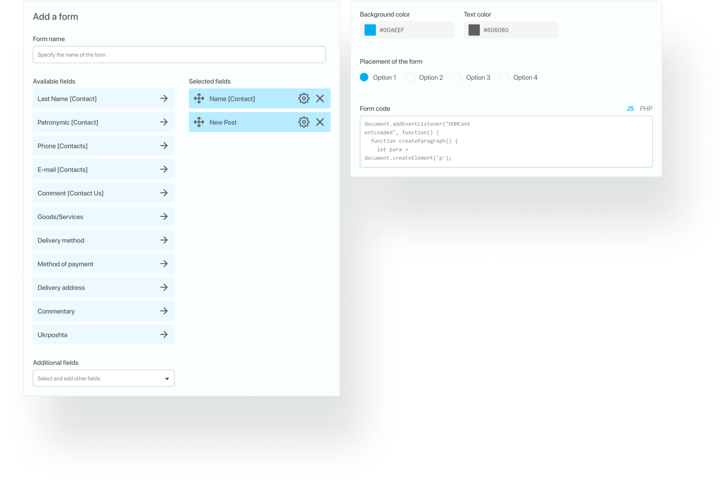Click the Form name input field
Image resolution: width=728 pixels, height=487 pixels.
click(x=179, y=54)
